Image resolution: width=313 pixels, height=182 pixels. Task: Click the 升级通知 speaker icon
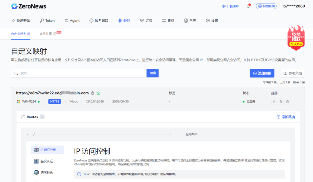(x=223, y=6)
